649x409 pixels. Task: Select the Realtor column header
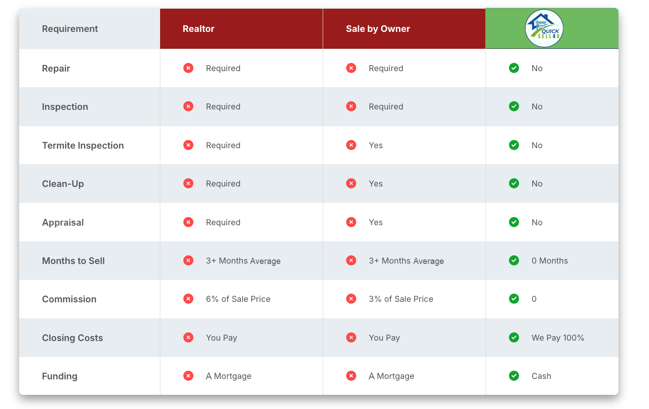tap(198, 29)
